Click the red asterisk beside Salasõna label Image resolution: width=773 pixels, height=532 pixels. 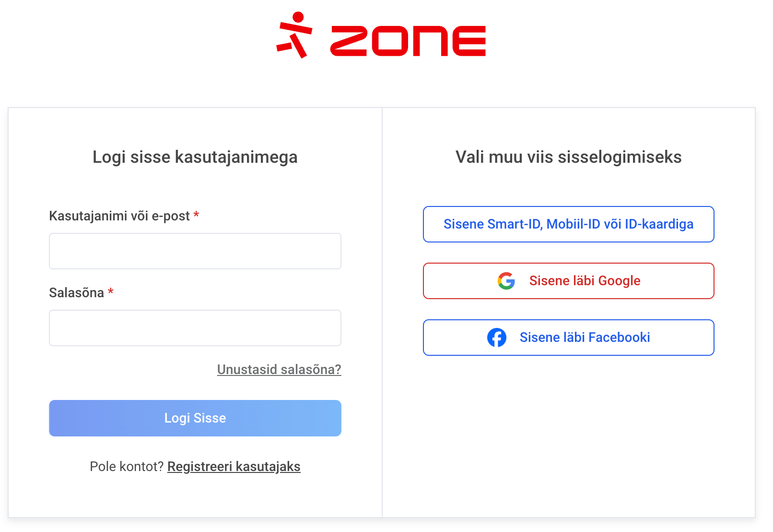point(110,291)
